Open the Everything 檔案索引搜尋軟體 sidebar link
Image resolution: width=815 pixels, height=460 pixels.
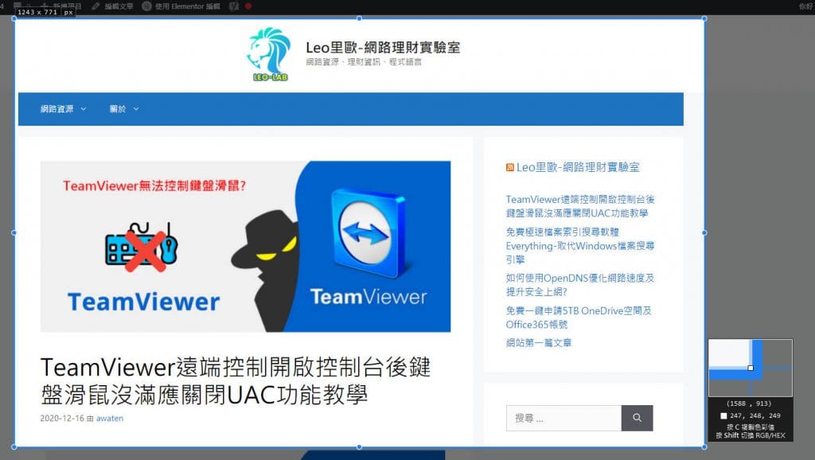coord(580,245)
